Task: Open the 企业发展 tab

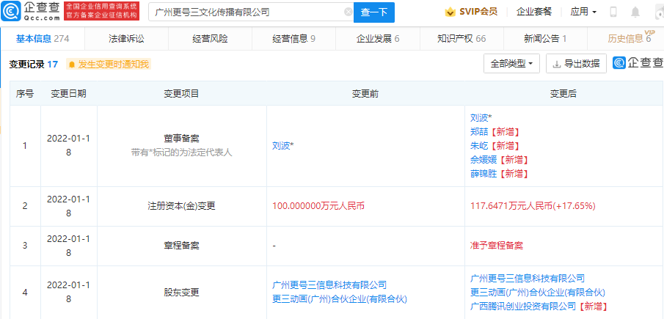Action: pos(377,39)
